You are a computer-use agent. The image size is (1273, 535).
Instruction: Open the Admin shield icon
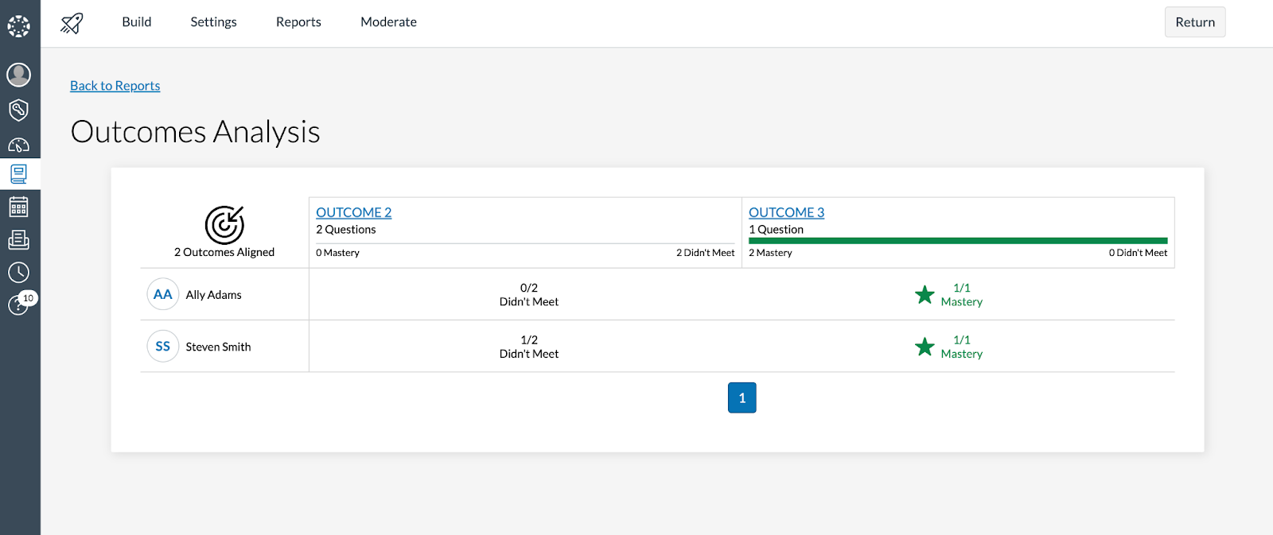coord(19,110)
